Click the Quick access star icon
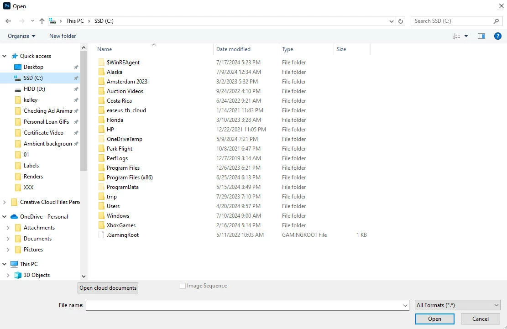507x329 pixels. pyautogui.click(x=15, y=56)
